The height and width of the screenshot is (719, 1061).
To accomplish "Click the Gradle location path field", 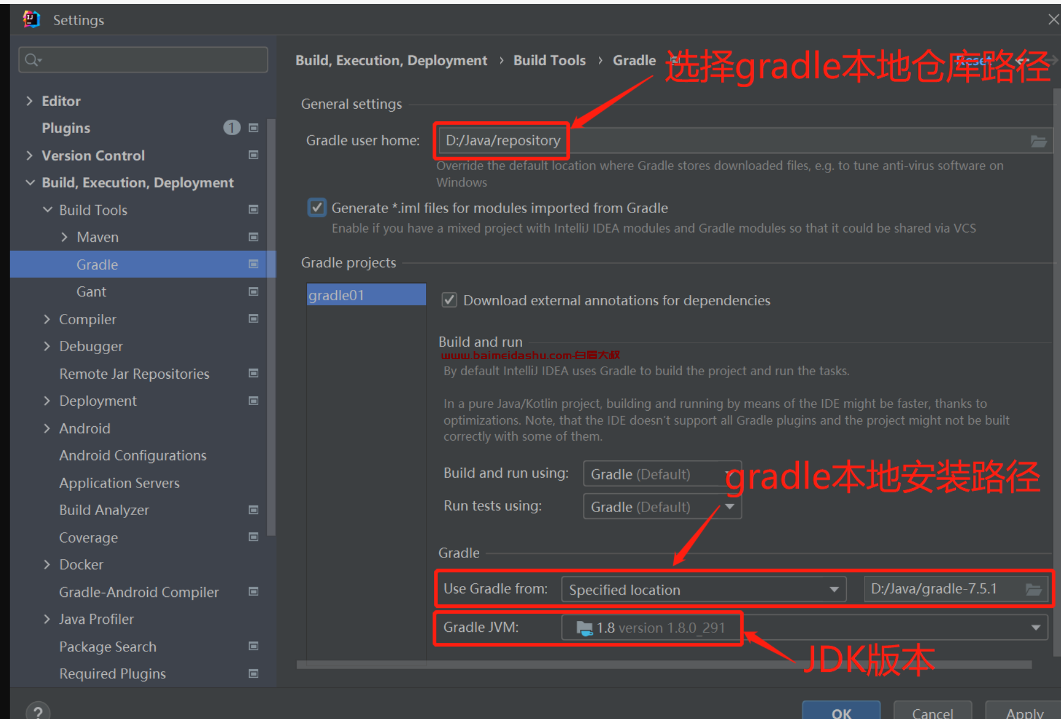I will click(956, 589).
